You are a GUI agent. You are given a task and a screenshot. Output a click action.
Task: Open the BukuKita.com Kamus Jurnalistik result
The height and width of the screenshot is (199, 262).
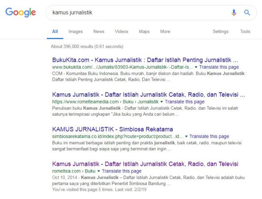[x=145, y=59]
